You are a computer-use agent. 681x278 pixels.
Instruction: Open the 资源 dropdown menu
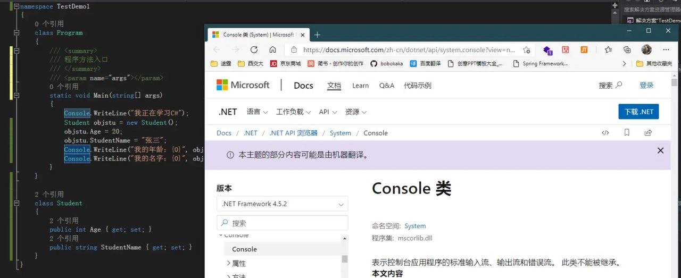(x=356, y=112)
